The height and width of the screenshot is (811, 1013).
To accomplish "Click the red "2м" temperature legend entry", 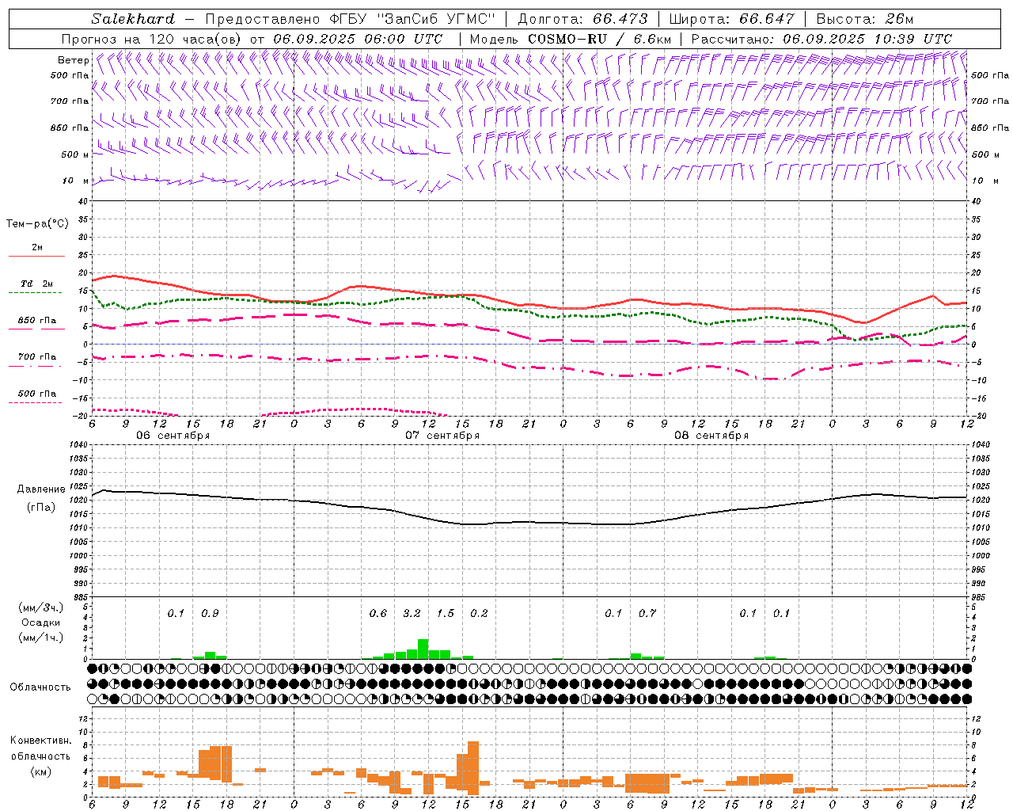I will pyautogui.click(x=37, y=247).
